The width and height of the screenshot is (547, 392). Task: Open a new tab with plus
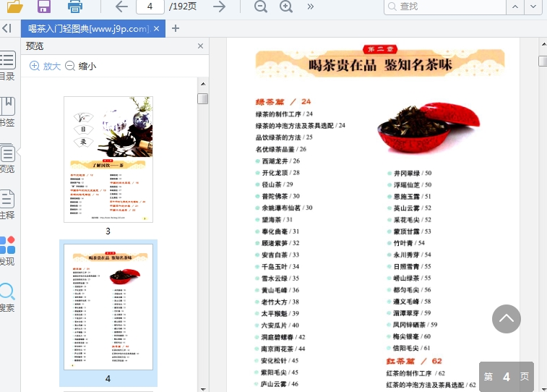(x=176, y=29)
